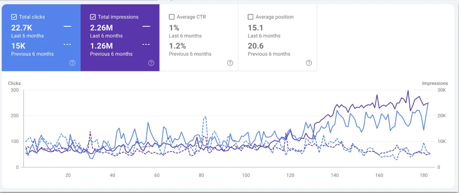The height and width of the screenshot is (193, 459).
Task: Click dashed line legend in Total impressions card
Action: click(146, 44)
